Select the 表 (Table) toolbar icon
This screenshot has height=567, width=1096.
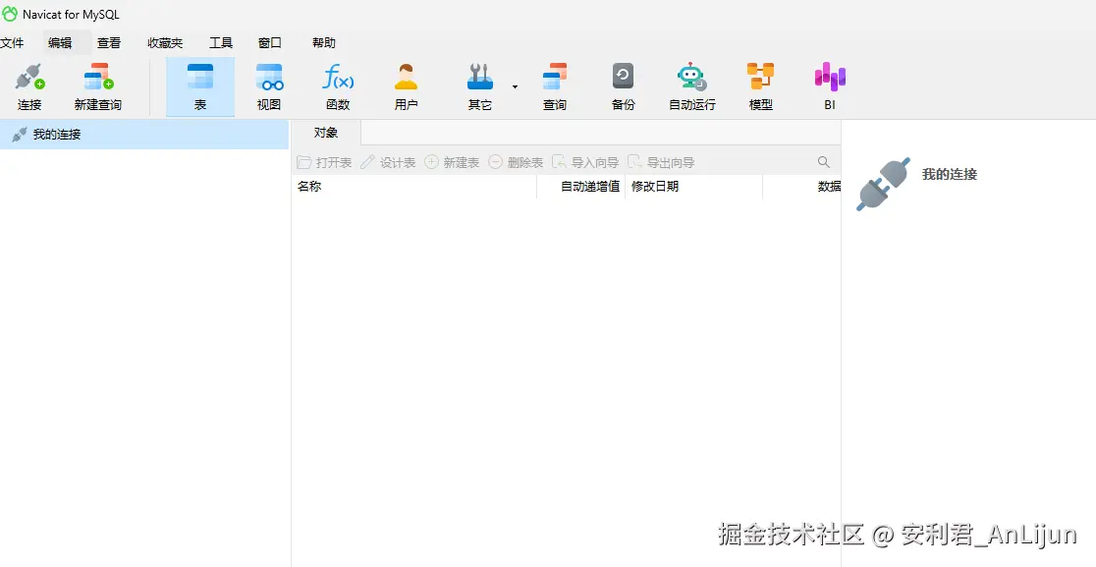200,87
